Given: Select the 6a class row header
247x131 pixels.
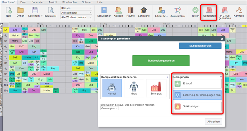Looking at the screenshot, I should tap(6, 41).
